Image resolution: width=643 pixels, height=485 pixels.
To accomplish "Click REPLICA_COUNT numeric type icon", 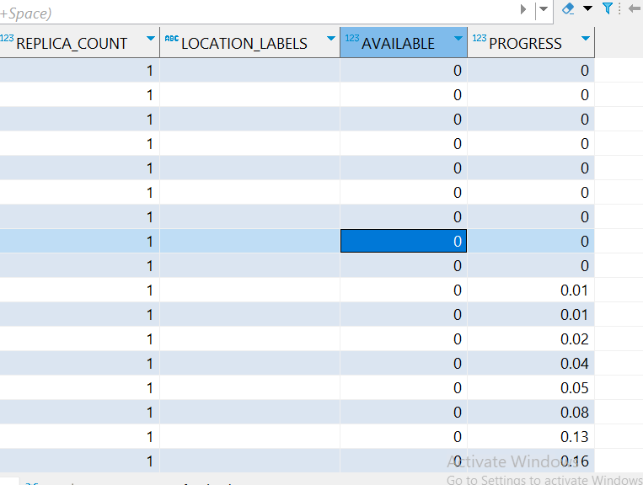I will tap(7, 38).
